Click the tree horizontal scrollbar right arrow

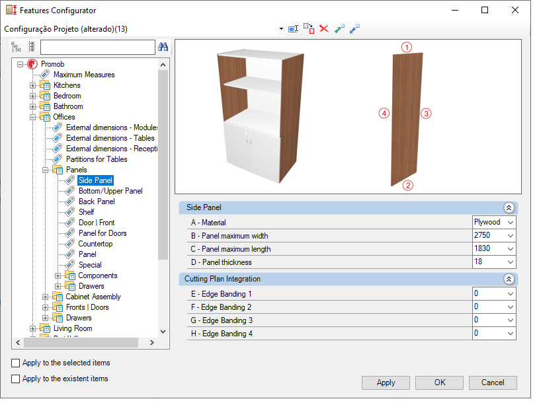tap(152, 342)
